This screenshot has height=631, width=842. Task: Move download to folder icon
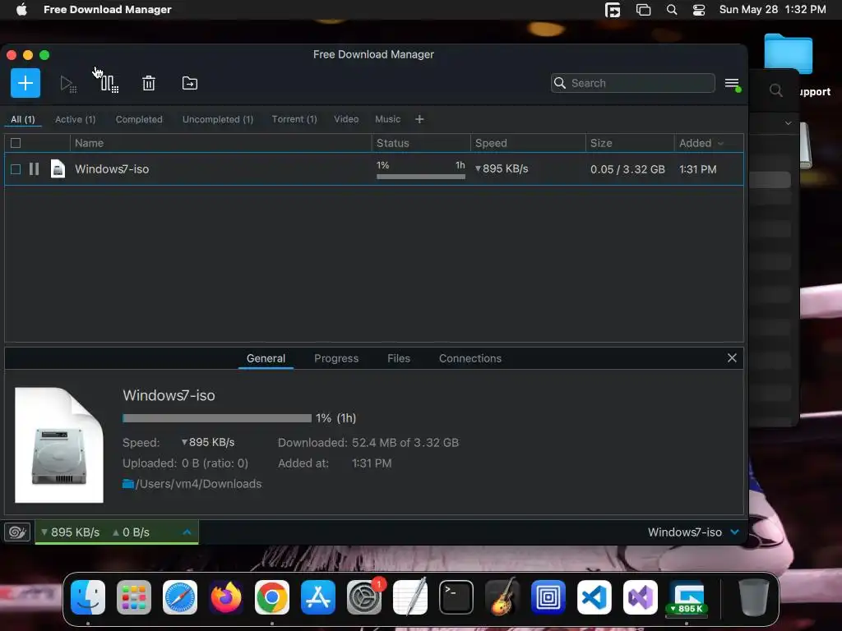[190, 83]
